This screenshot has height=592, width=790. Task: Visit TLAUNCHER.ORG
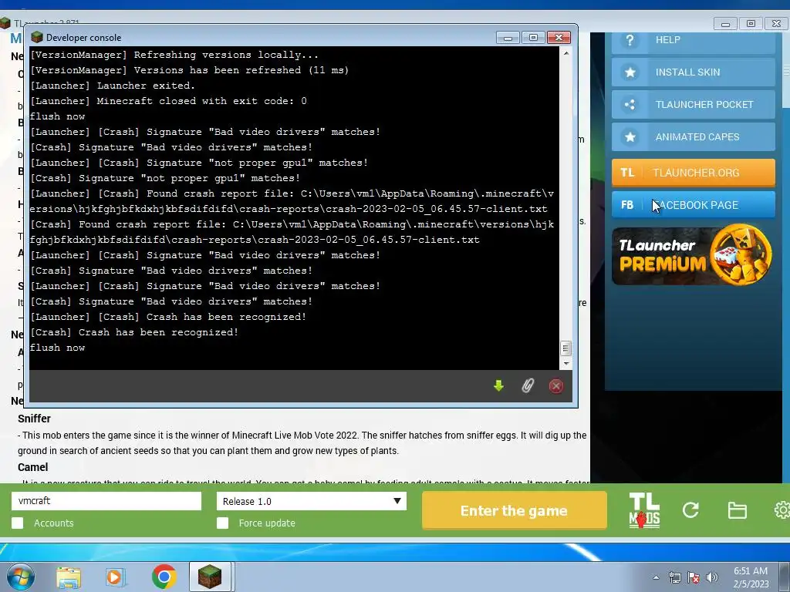(694, 173)
